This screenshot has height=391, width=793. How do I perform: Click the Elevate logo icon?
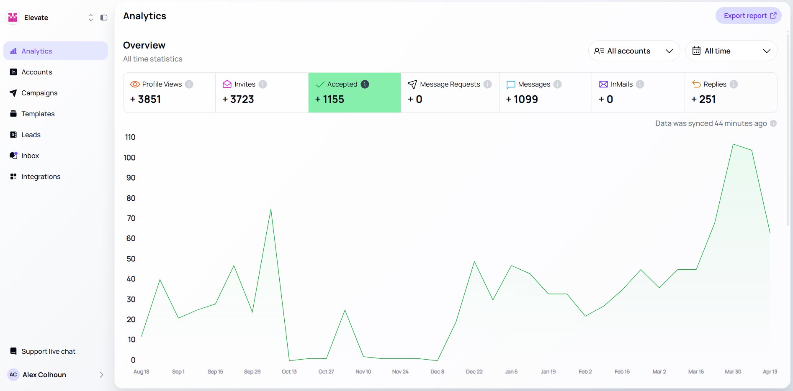pyautogui.click(x=13, y=18)
